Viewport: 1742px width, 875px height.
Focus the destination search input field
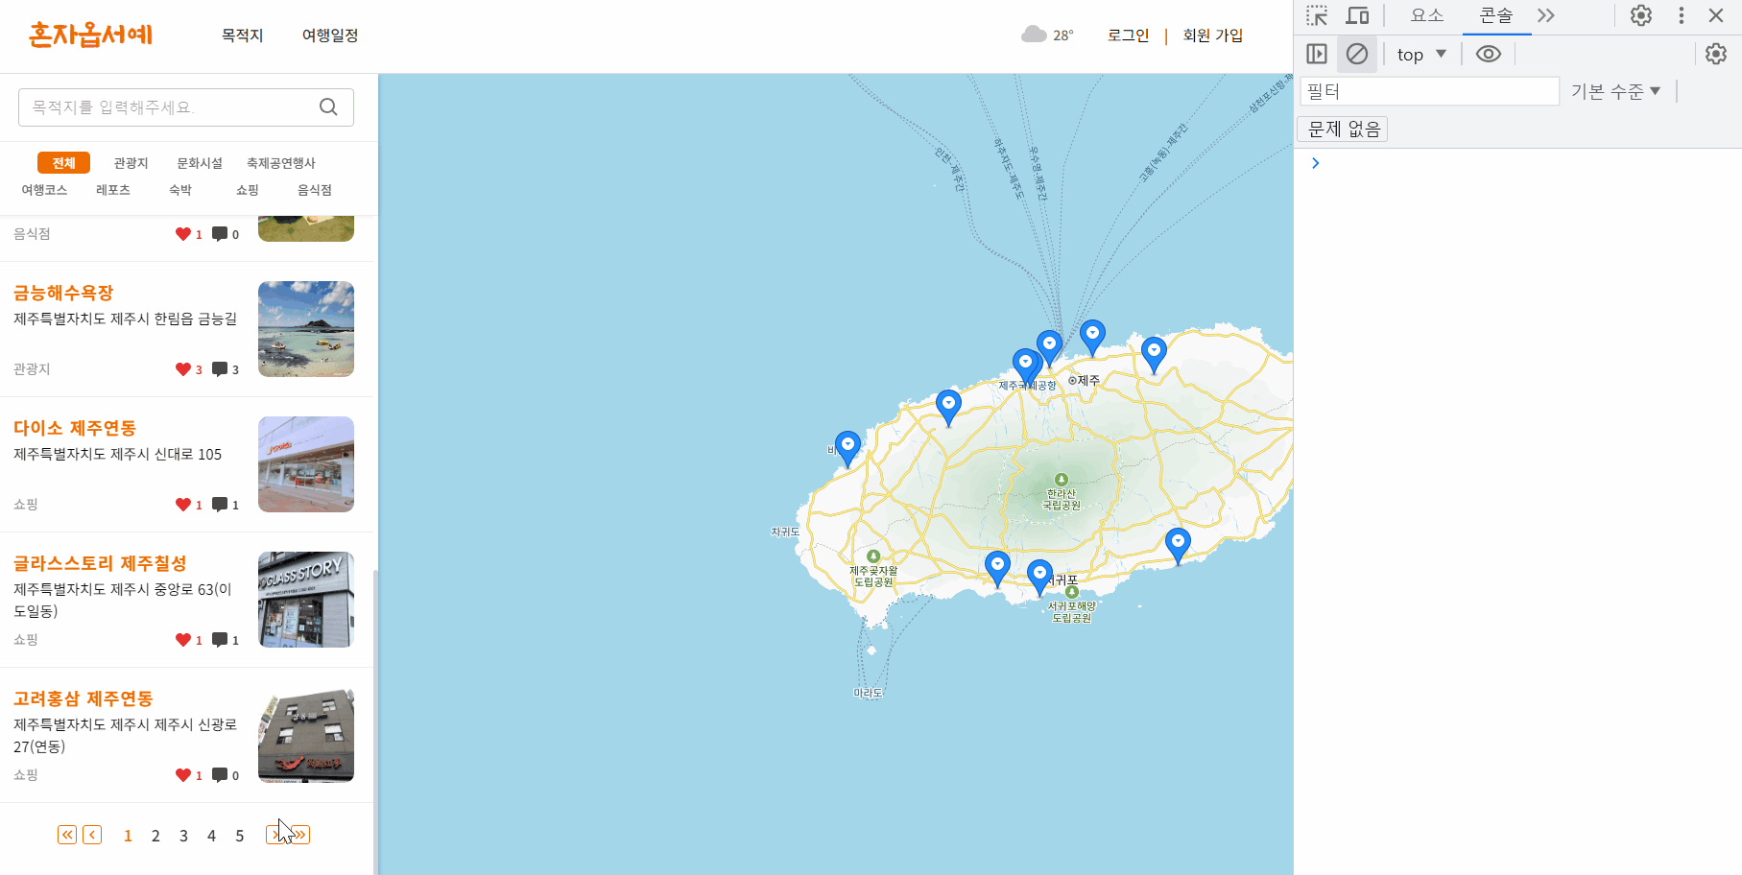(x=186, y=107)
